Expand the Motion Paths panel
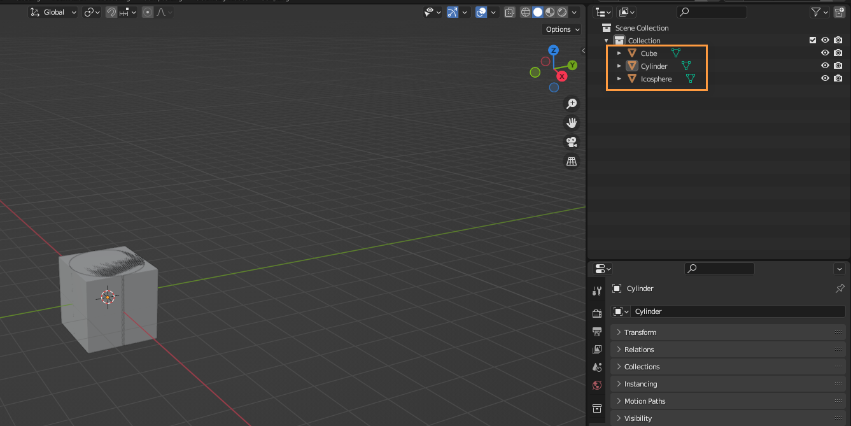The width and height of the screenshot is (851, 426). click(x=728, y=401)
